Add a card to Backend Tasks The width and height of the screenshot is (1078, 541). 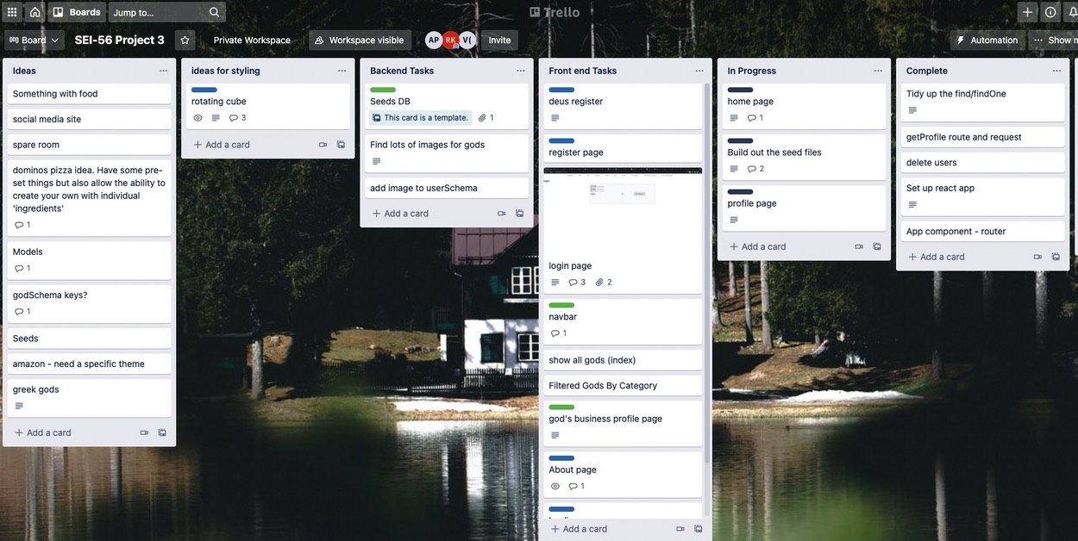click(400, 214)
